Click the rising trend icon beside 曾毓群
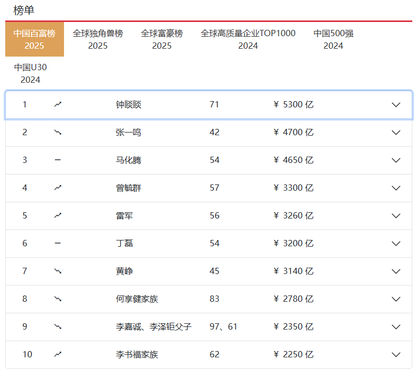 point(58,188)
